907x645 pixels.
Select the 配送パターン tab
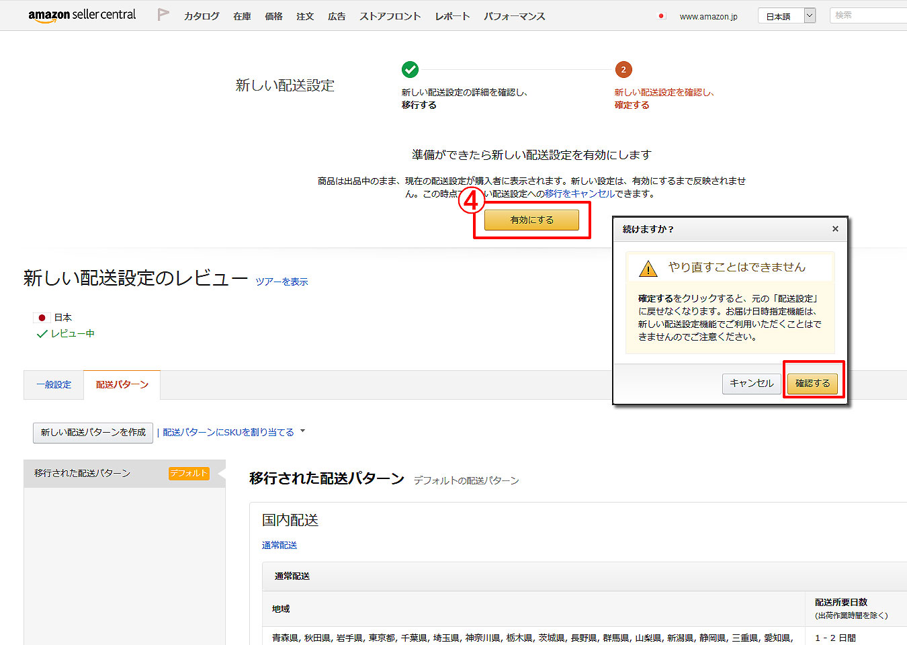click(122, 385)
